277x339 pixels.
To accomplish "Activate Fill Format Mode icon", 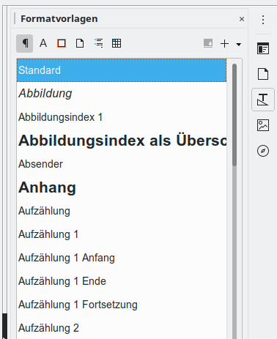I will click(208, 44).
